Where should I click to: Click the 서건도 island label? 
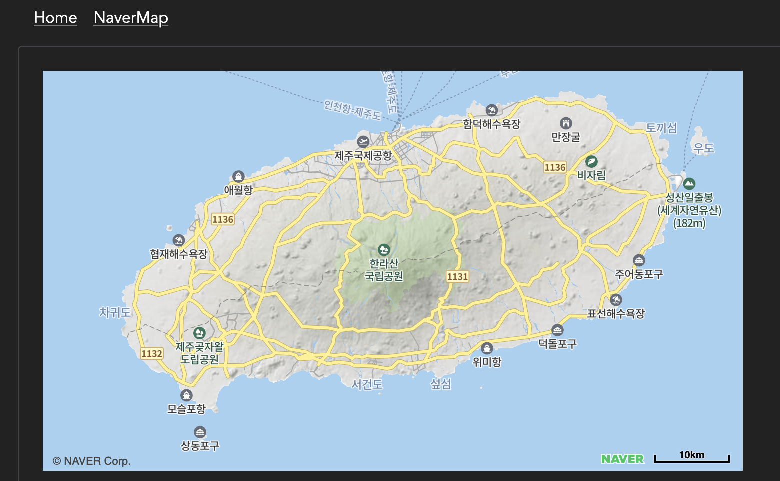point(367,384)
